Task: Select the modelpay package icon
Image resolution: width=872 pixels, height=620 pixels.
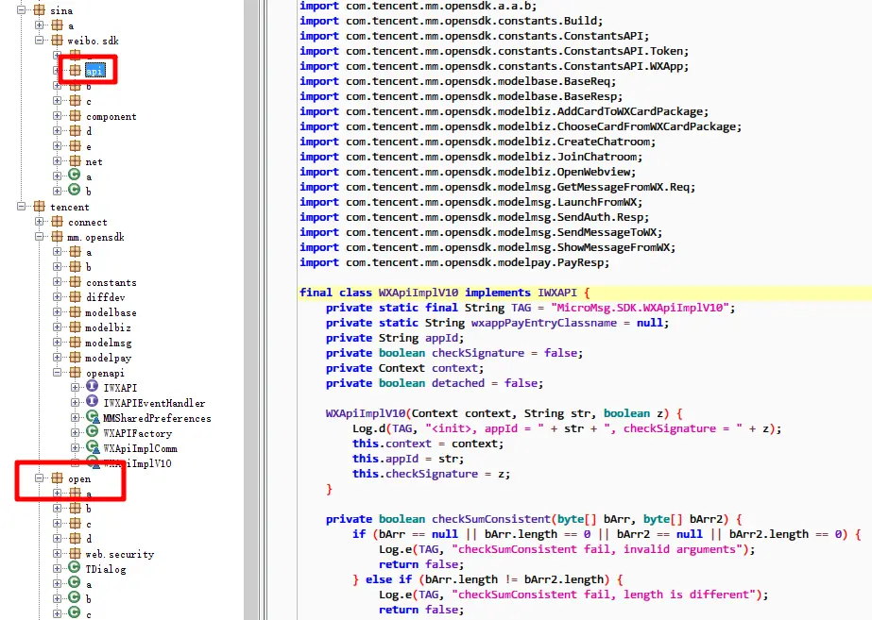Action: (75, 358)
